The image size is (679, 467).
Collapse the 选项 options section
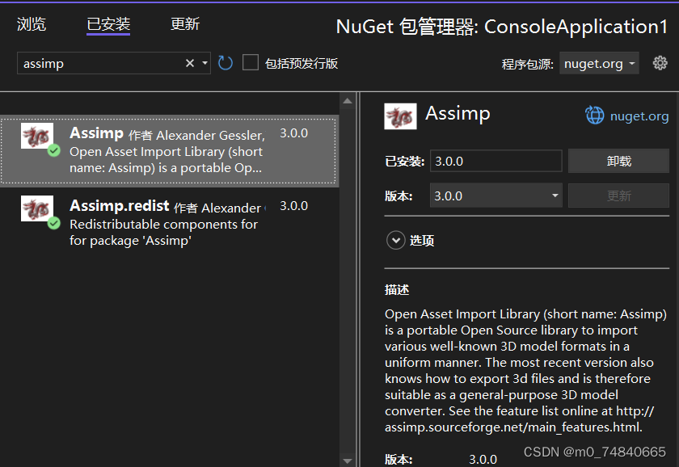pos(396,240)
